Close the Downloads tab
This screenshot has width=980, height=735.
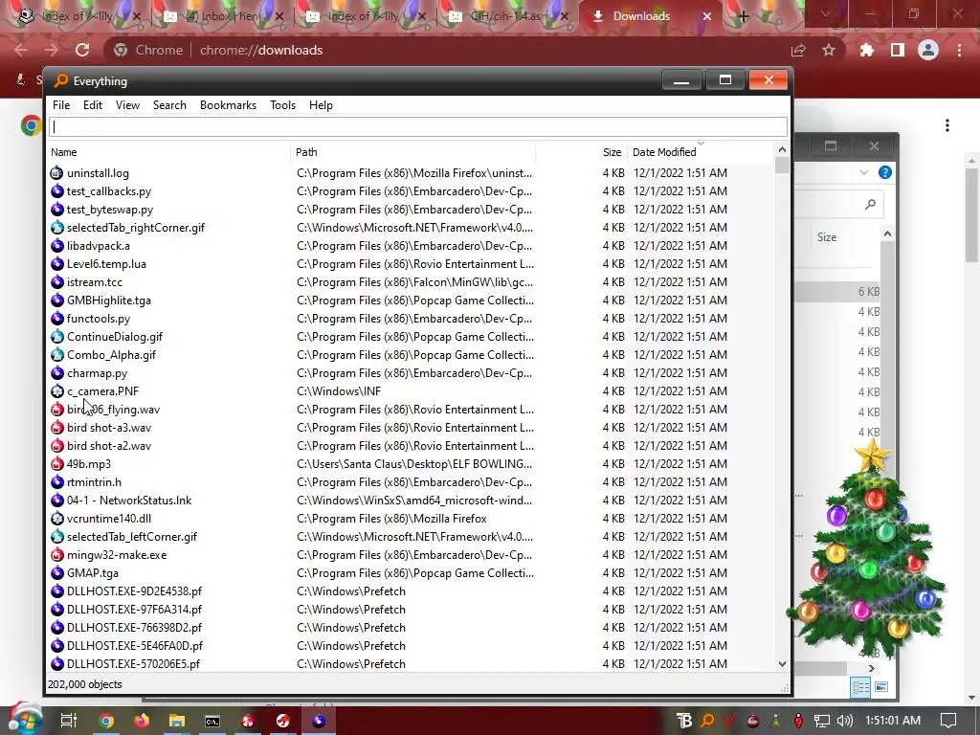(x=707, y=16)
